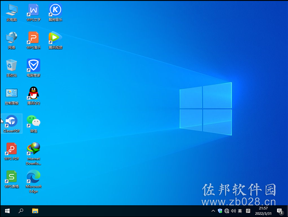Select the This PC desktop icon
Image resolution: width=288 pixels, height=217 pixels.
pos(11,12)
